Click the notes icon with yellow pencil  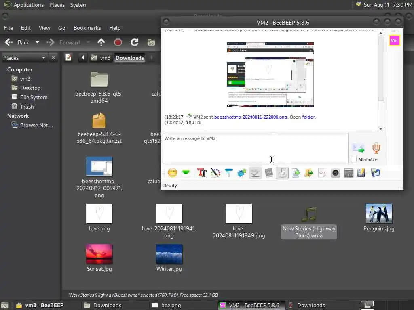[361, 173]
